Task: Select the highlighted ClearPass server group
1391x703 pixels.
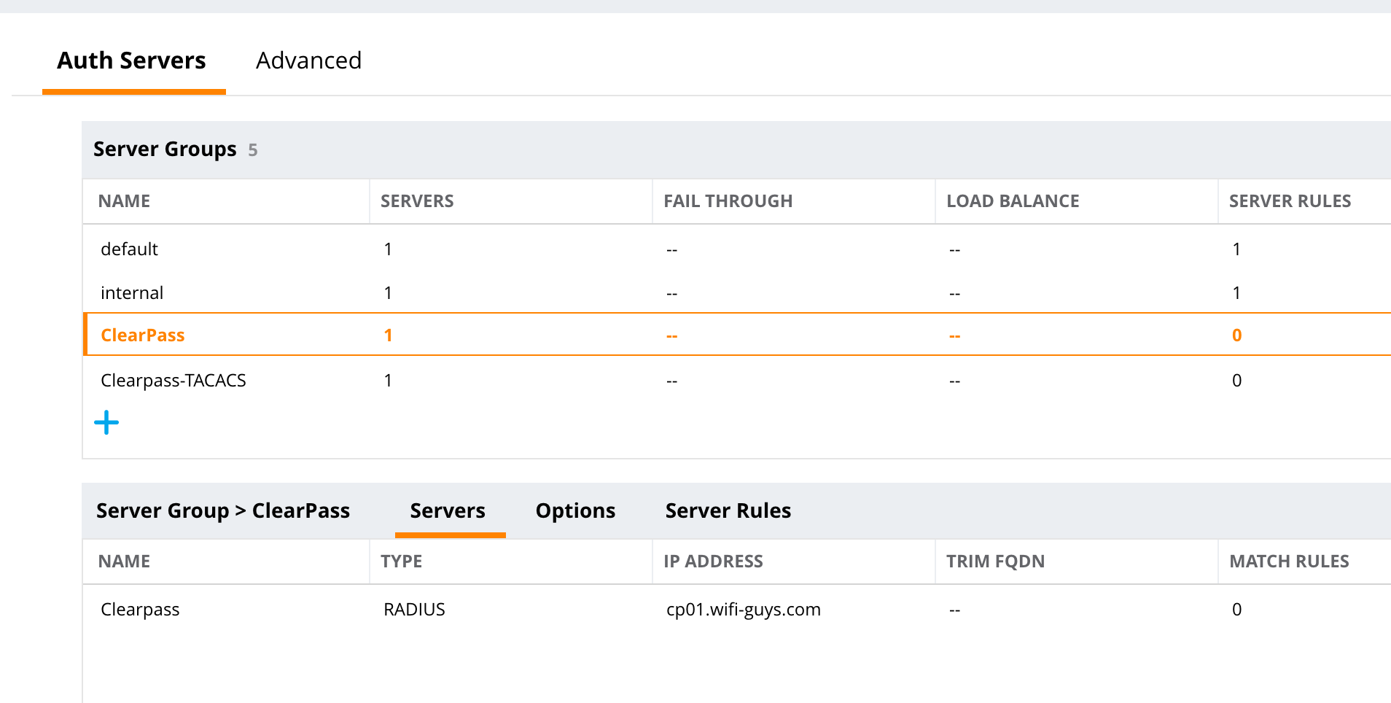Action: coord(143,335)
